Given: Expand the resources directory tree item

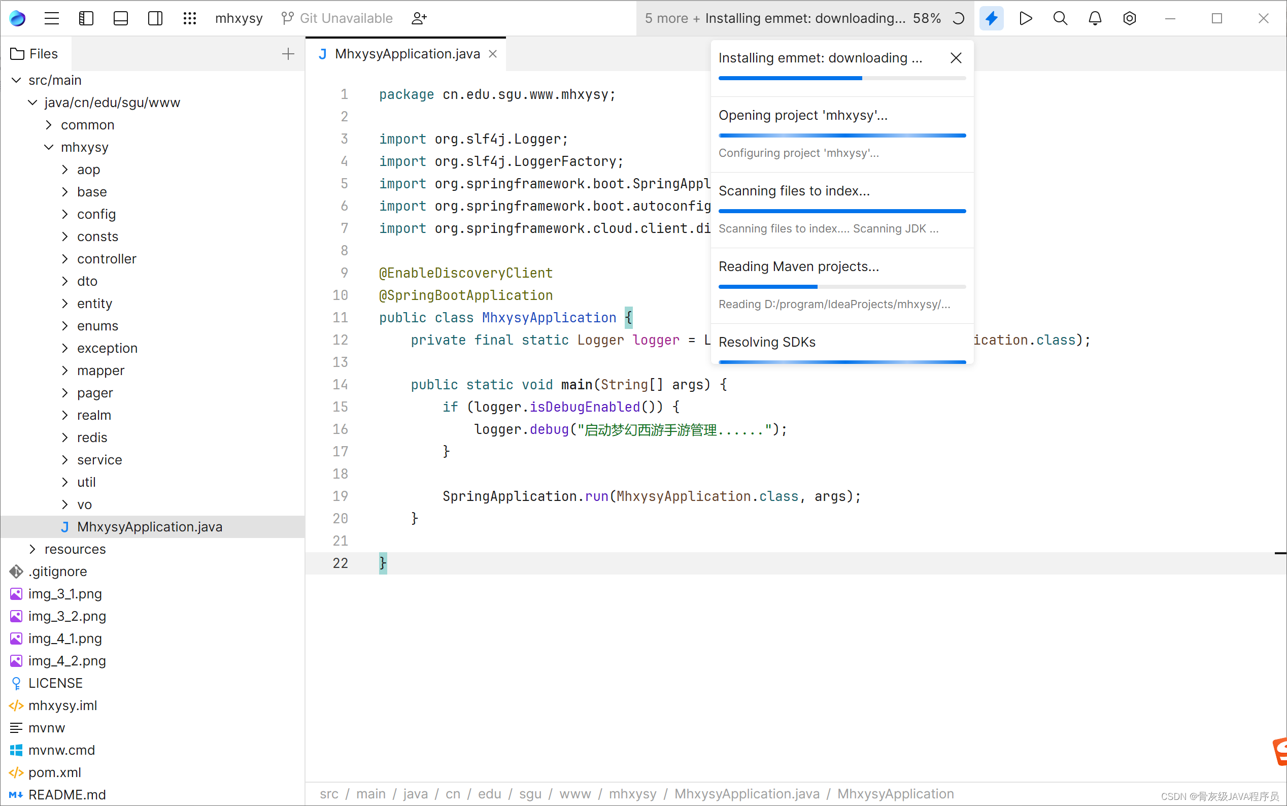Looking at the screenshot, I should 31,549.
